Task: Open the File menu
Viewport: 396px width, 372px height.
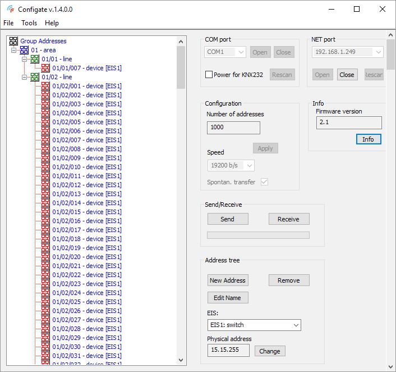Action: pyautogui.click(x=8, y=23)
